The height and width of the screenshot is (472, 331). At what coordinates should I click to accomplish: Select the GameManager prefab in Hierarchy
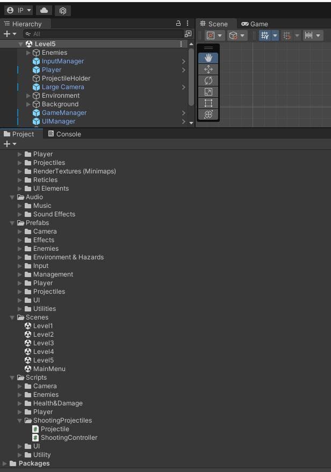(x=64, y=113)
